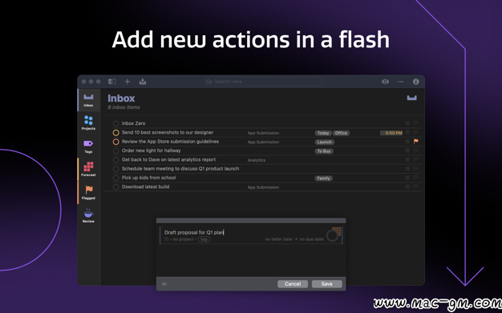Open the Projects perspective in sidebar
This screenshot has width=502, height=313.
(88, 122)
